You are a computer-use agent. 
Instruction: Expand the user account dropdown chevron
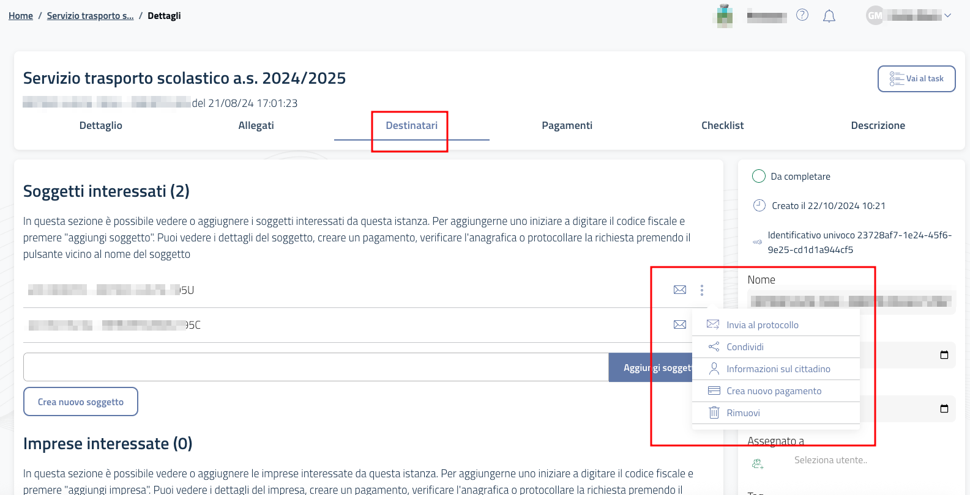tap(947, 16)
